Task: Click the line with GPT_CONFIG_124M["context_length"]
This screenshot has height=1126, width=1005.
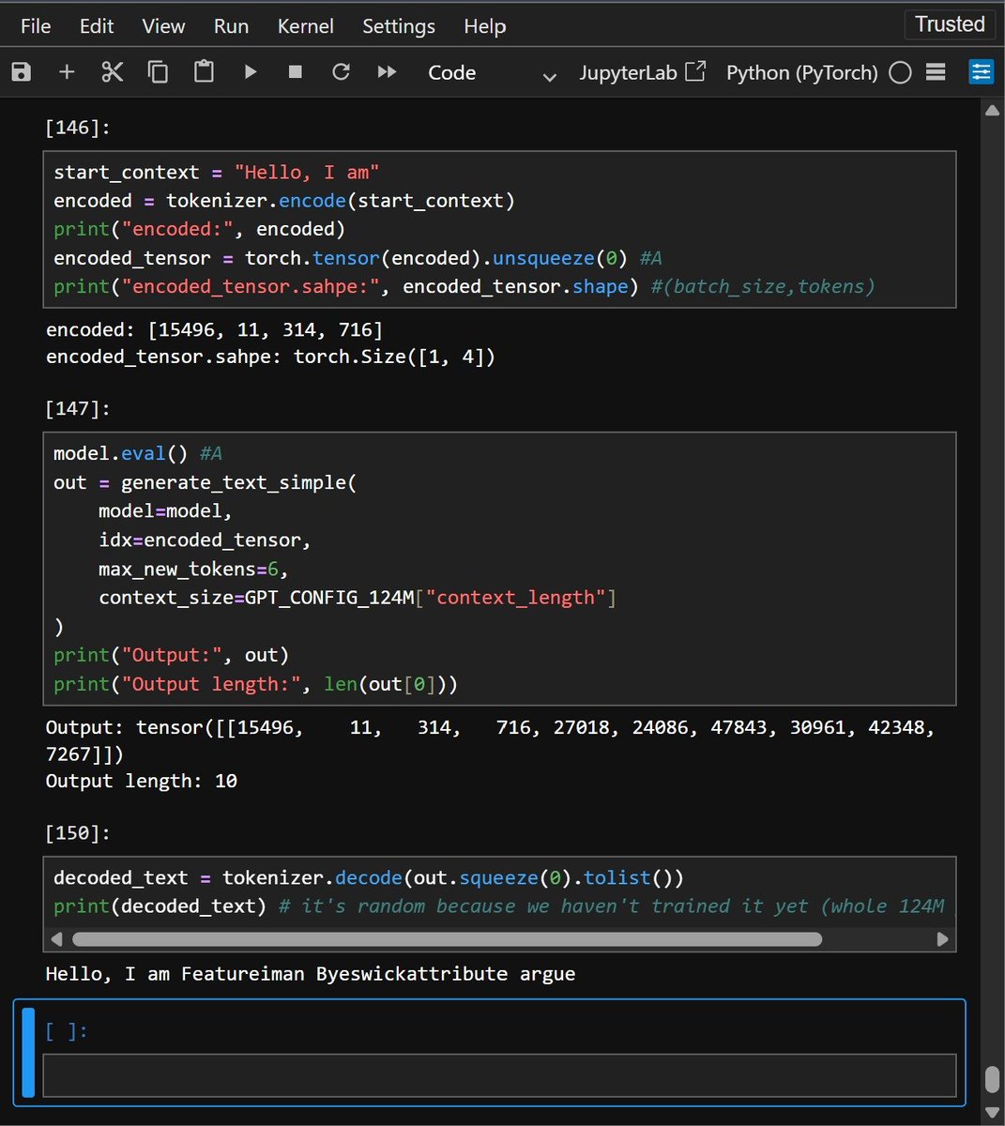Action: pyautogui.click(x=358, y=598)
